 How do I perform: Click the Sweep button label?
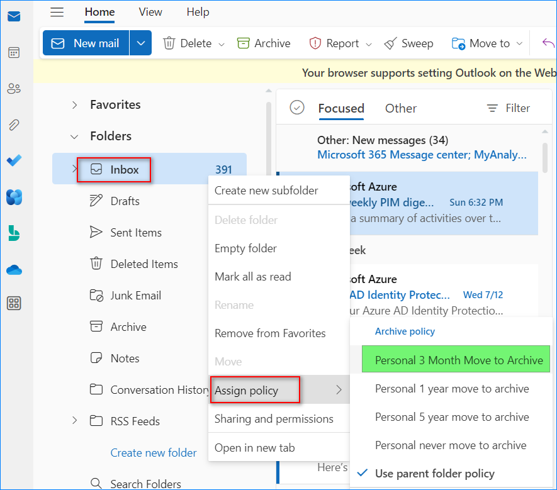(x=417, y=43)
